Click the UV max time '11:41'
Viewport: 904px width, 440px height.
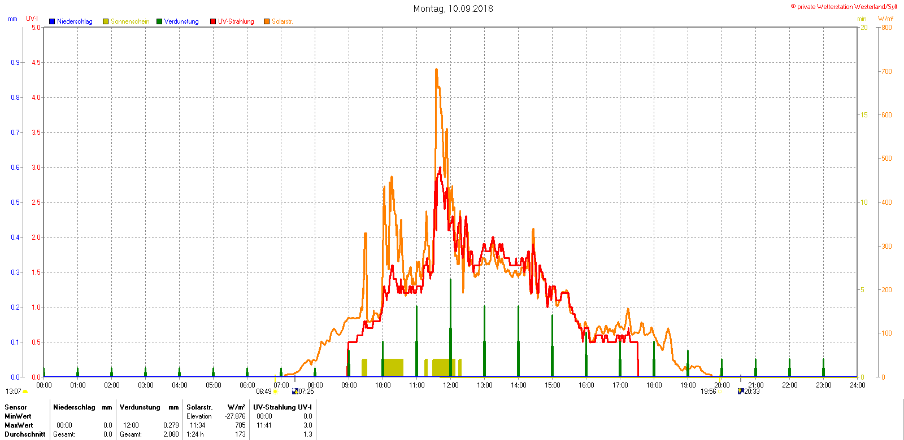[264, 425]
